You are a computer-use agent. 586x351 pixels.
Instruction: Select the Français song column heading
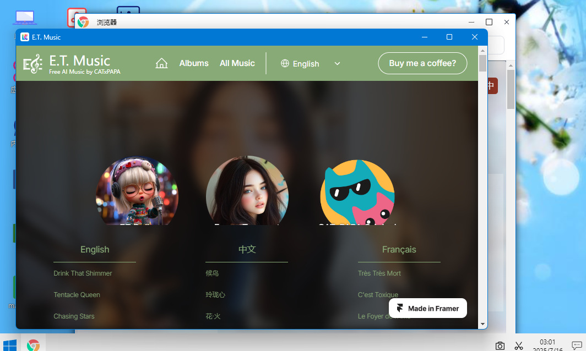[x=399, y=249]
